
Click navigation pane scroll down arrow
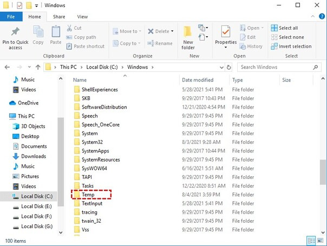coord(61,232)
